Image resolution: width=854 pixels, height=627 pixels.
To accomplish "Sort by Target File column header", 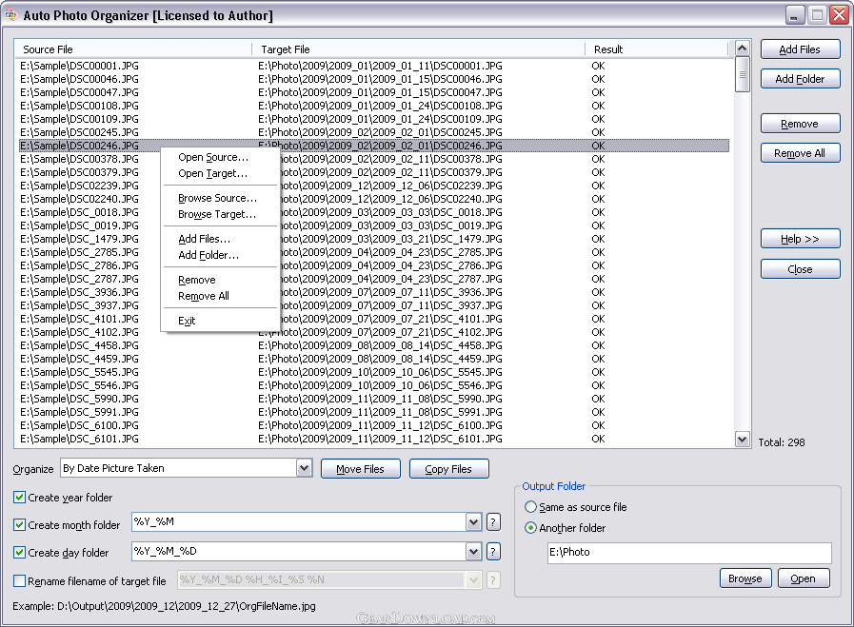I will 418,49.
